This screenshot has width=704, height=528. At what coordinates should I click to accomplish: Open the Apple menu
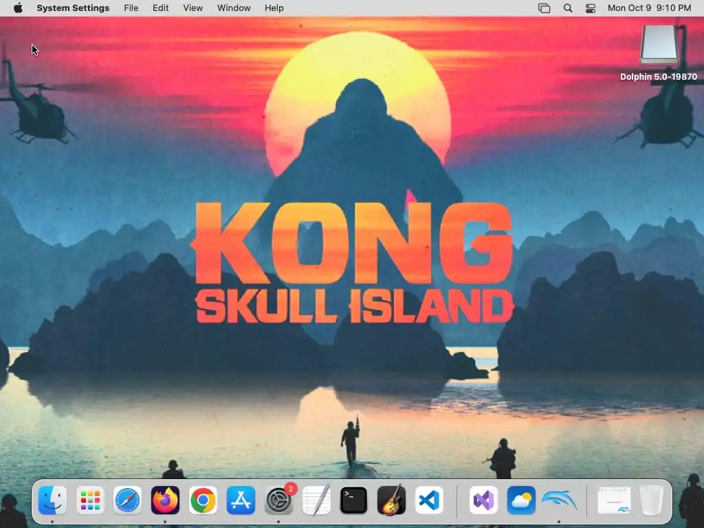pyautogui.click(x=18, y=8)
